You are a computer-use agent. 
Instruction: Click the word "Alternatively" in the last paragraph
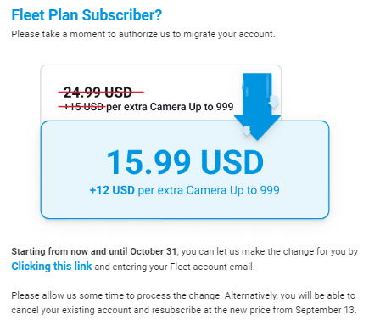[x=251, y=295]
